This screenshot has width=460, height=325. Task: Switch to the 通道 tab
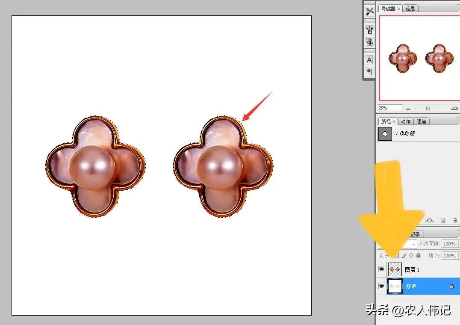coord(422,121)
